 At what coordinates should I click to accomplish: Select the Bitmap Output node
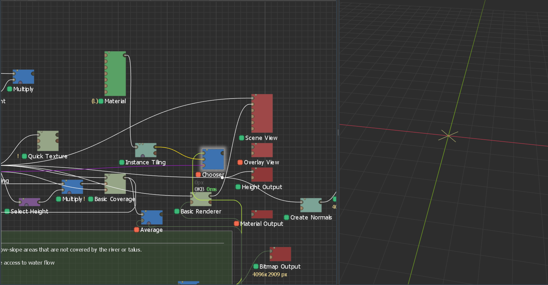[x=280, y=254]
